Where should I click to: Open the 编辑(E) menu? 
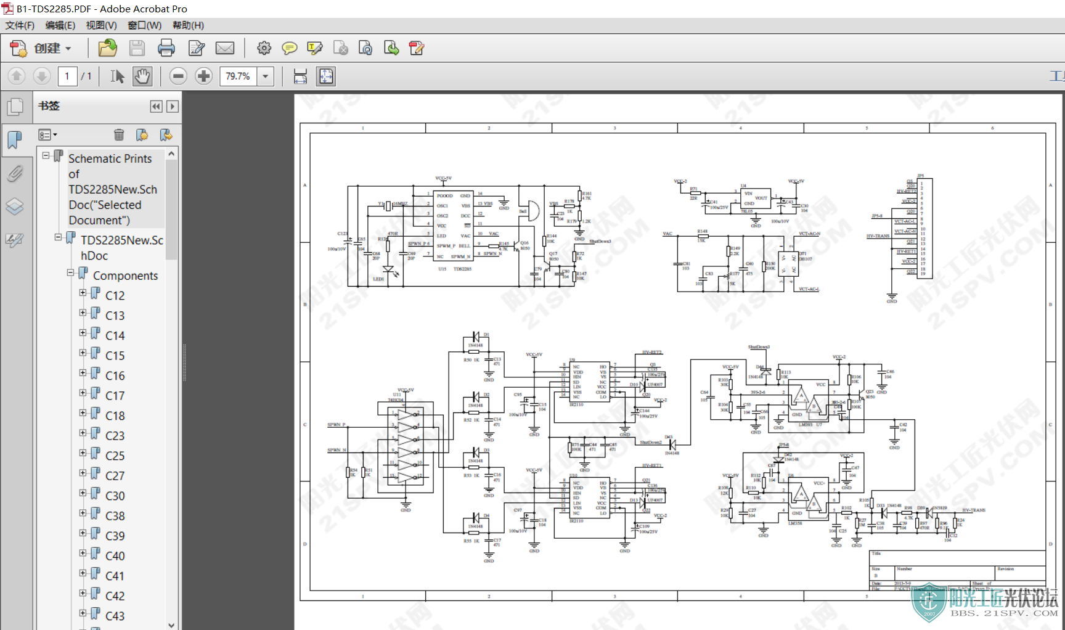60,25
